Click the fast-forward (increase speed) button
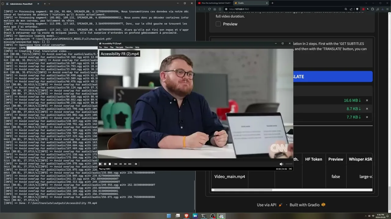This screenshot has width=391, height=219. (x=125, y=164)
